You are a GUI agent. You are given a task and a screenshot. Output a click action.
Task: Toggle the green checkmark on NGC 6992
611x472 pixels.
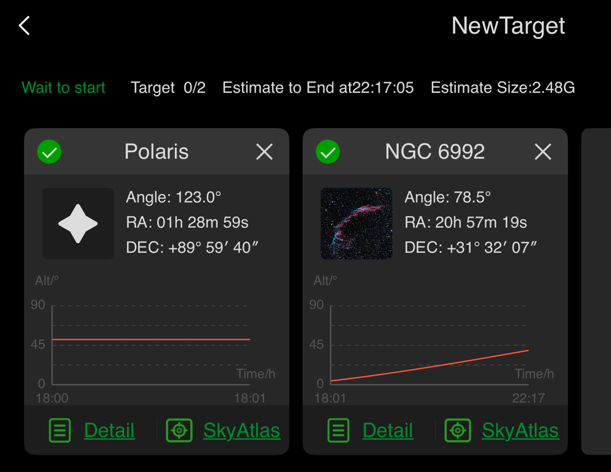(x=328, y=152)
